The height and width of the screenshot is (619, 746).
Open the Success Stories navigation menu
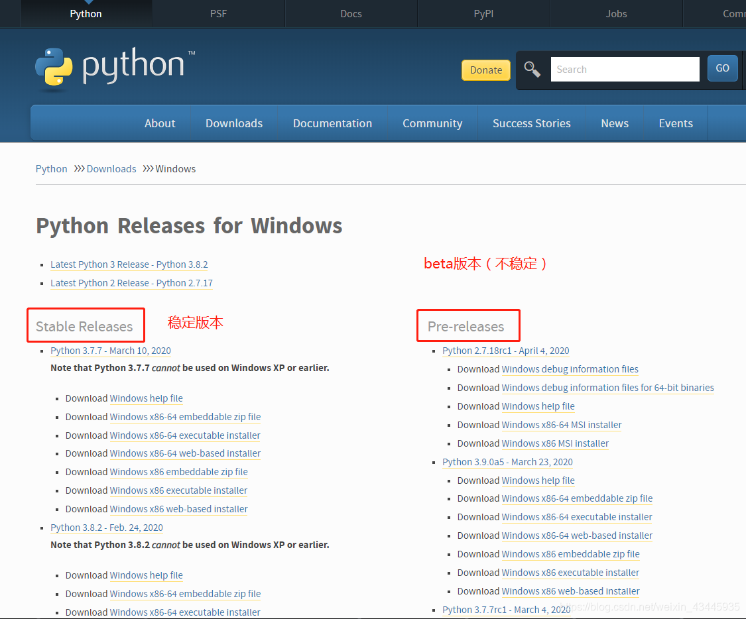pyautogui.click(x=531, y=123)
